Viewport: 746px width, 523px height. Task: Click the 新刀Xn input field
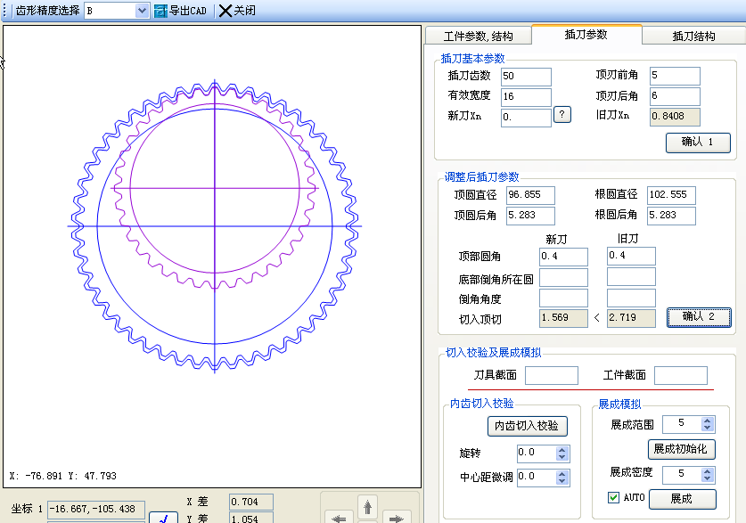pos(526,118)
